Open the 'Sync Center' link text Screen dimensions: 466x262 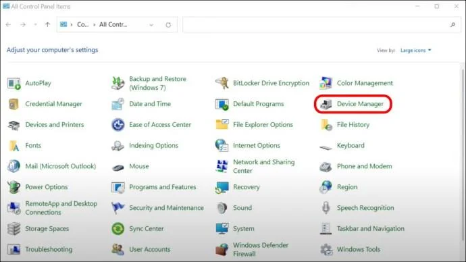147,229
